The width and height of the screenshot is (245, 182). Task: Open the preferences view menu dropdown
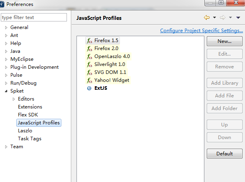[238, 17]
